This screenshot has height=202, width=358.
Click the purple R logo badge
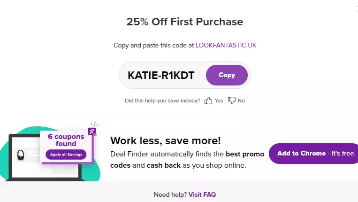[92, 132]
